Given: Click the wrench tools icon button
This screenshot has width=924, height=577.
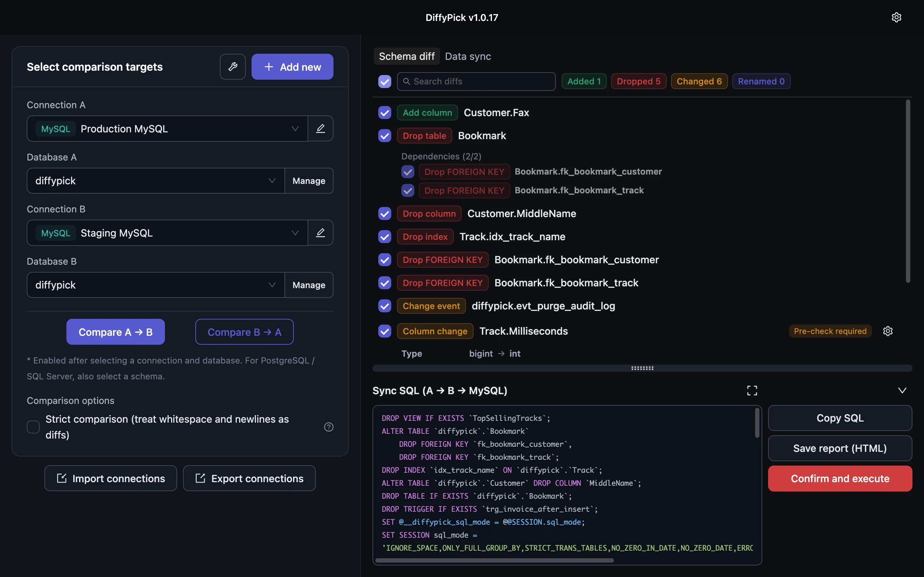Looking at the screenshot, I should point(232,67).
